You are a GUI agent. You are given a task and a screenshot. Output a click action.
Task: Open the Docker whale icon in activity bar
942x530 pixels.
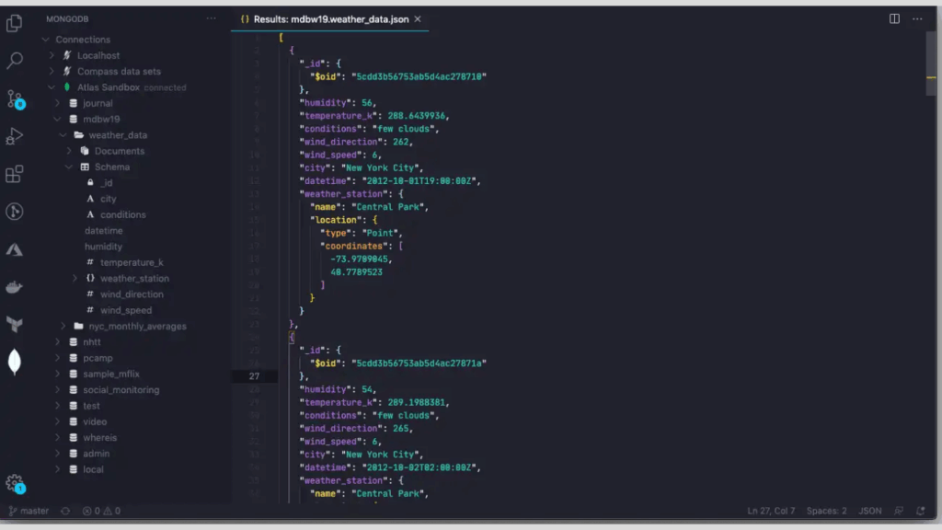pos(13,287)
